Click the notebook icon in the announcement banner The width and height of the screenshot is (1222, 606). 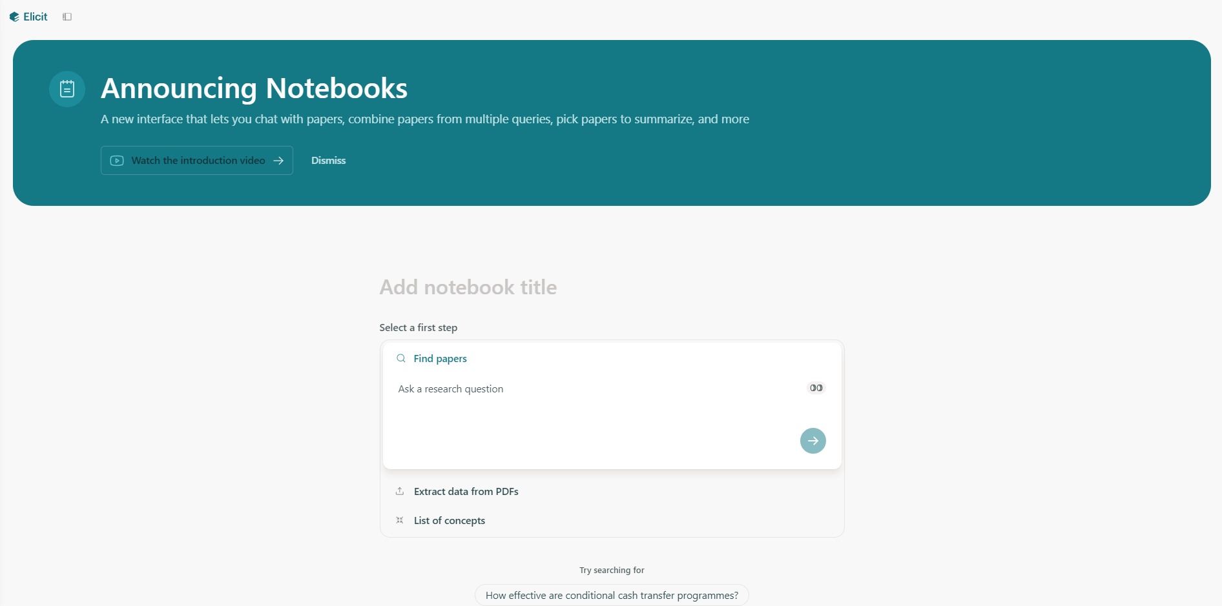(67, 89)
